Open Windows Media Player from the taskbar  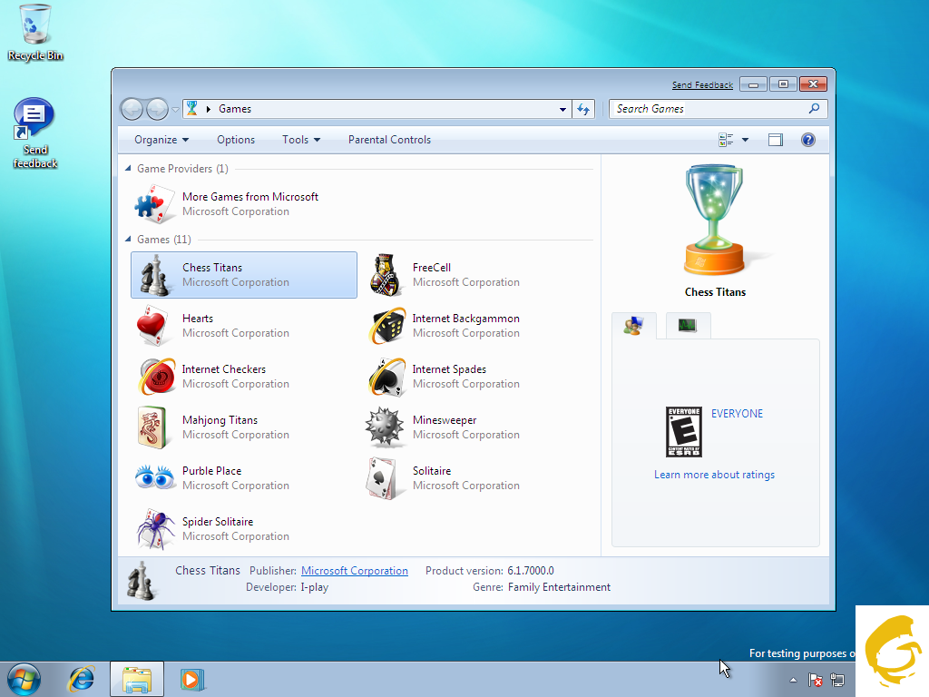[x=192, y=679]
